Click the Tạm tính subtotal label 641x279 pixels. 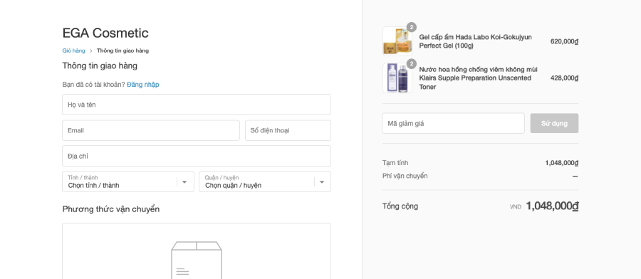pyautogui.click(x=395, y=162)
